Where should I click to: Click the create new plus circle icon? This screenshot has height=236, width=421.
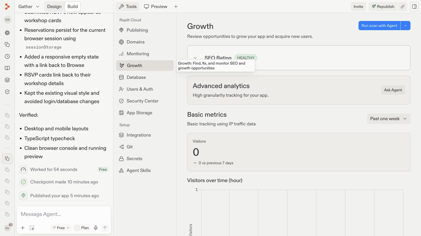coord(7,33)
